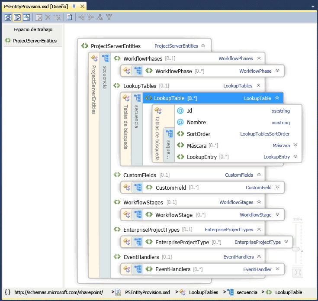Click the schema namespace breadcrumb URL
The height and width of the screenshot is (301, 318).
point(58,292)
